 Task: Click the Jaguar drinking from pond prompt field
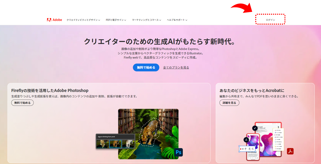point(115,137)
